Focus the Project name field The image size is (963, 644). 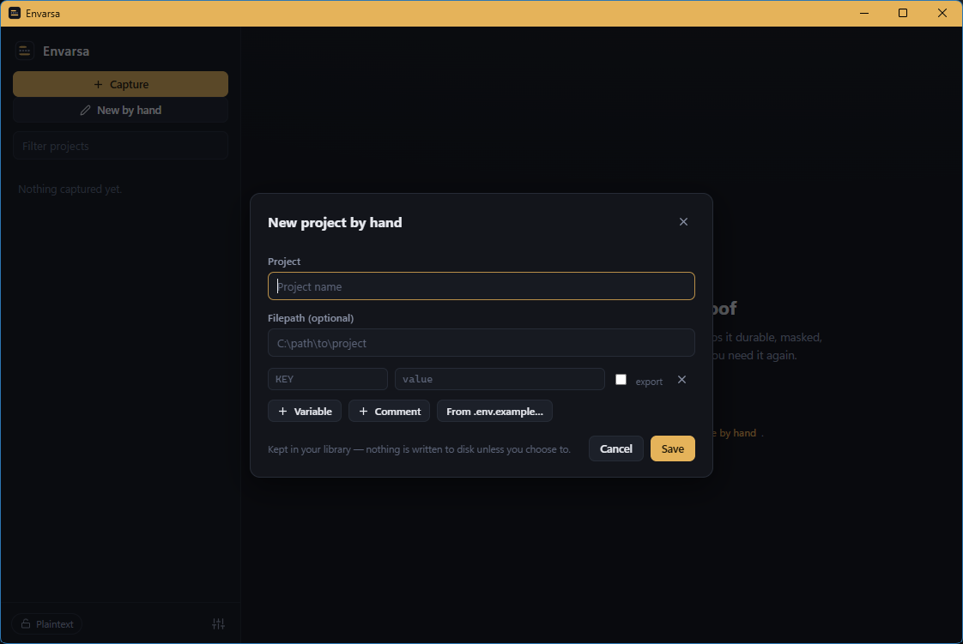481,286
